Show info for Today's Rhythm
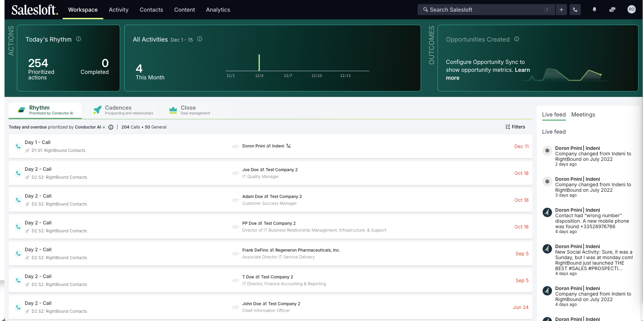The width and height of the screenshot is (643, 321). [78, 39]
